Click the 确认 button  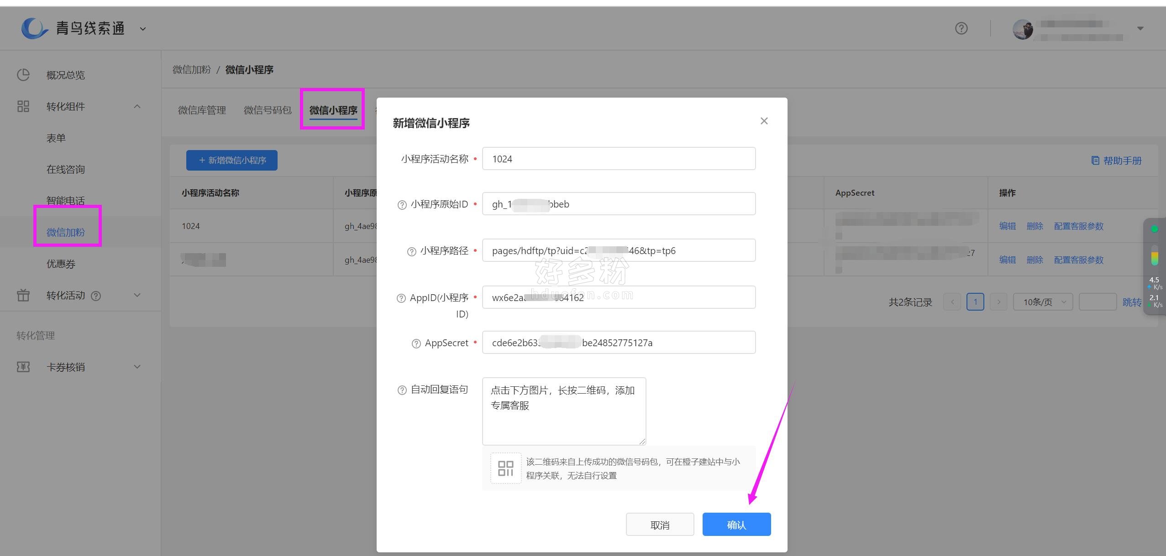pyautogui.click(x=736, y=525)
